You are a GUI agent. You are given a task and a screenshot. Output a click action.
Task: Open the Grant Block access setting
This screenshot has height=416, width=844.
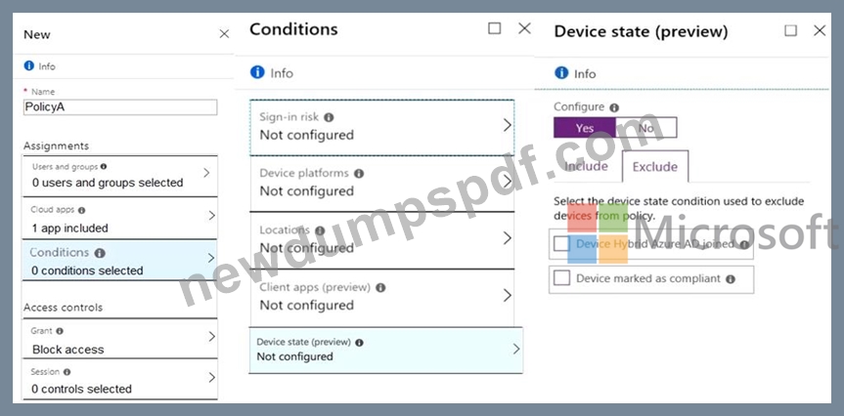119,339
